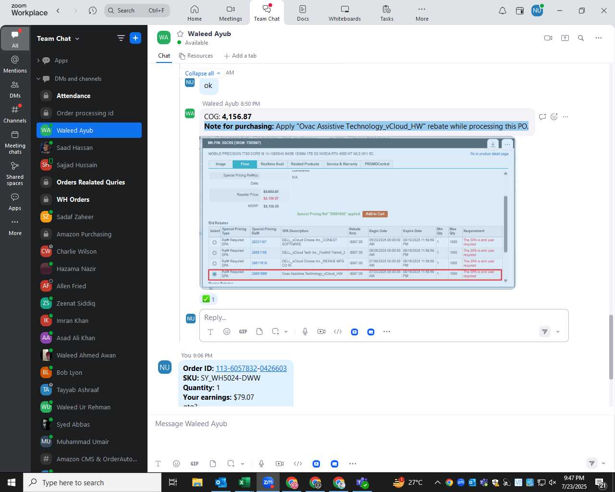615x492 pixels.
Task: Open the Meetings tab
Action: (x=231, y=13)
